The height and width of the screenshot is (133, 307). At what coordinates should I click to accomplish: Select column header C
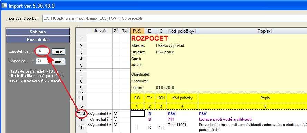[161, 31]
